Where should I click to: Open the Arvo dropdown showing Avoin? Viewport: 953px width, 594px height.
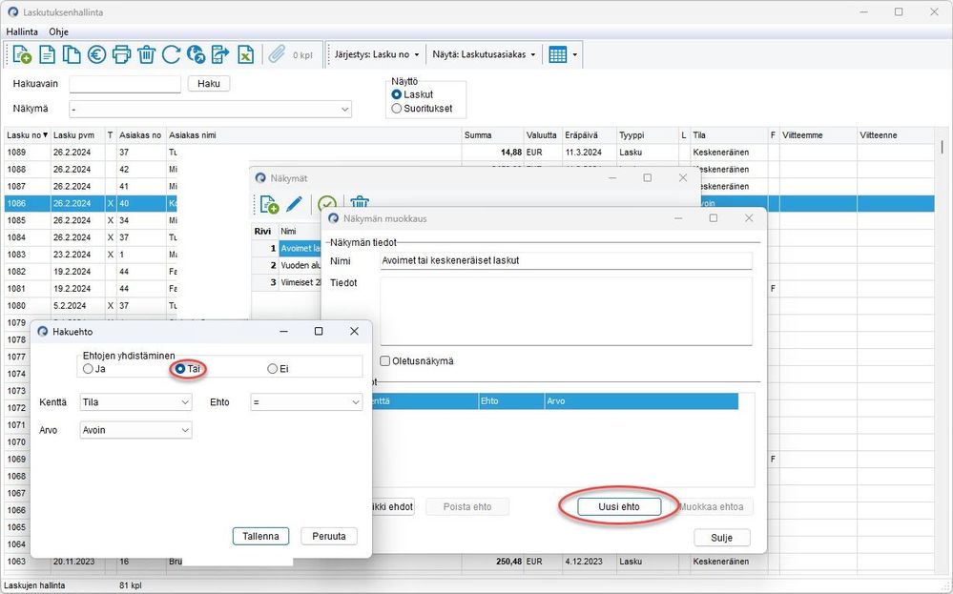136,430
